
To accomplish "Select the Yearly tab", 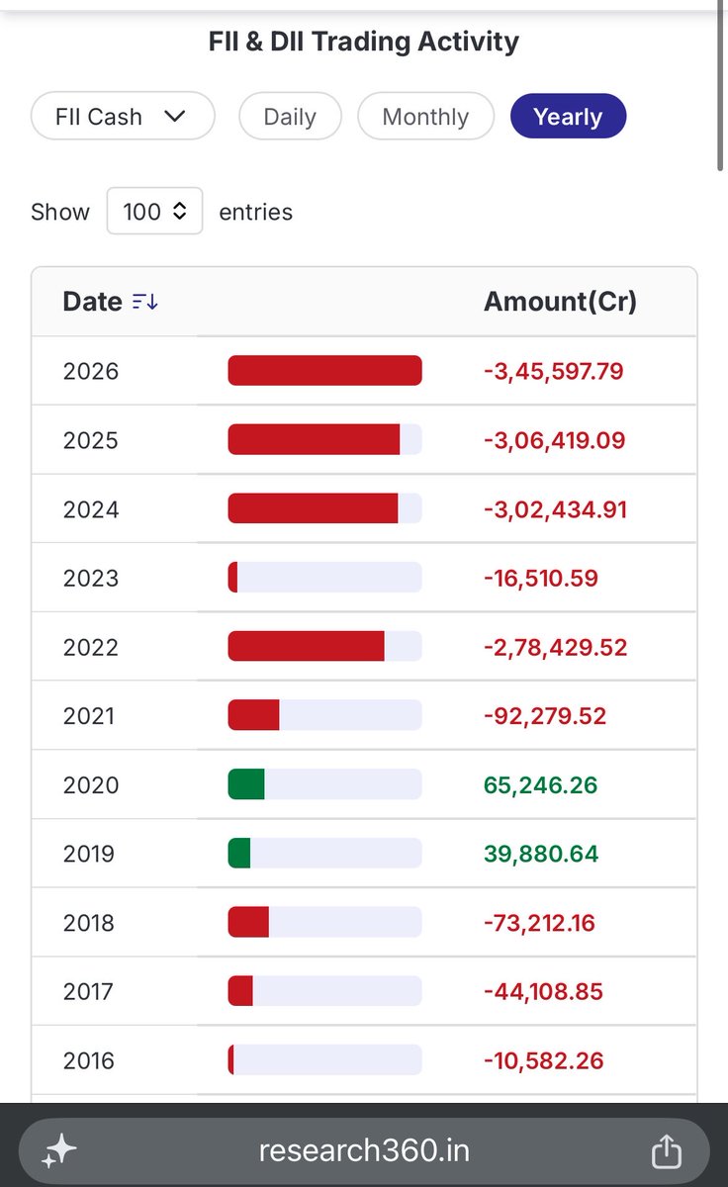I will [x=568, y=117].
